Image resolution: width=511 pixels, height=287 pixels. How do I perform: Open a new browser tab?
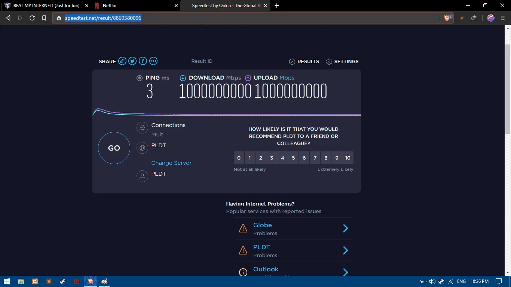277,6
